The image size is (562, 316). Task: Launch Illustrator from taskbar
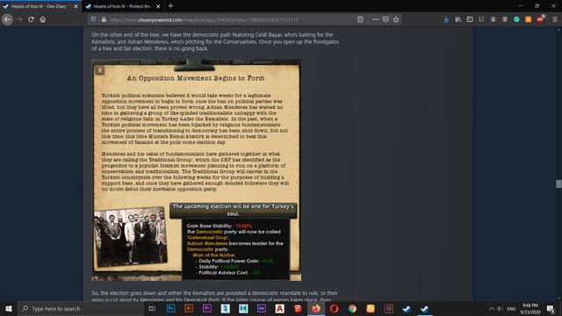point(189,308)
